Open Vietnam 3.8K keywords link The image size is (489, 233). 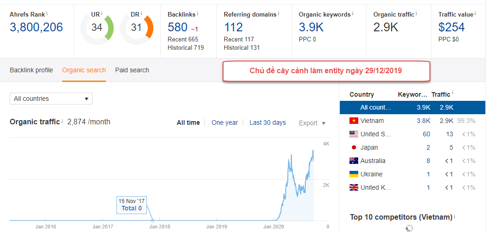pyautogui.click(x=424, y=121)
